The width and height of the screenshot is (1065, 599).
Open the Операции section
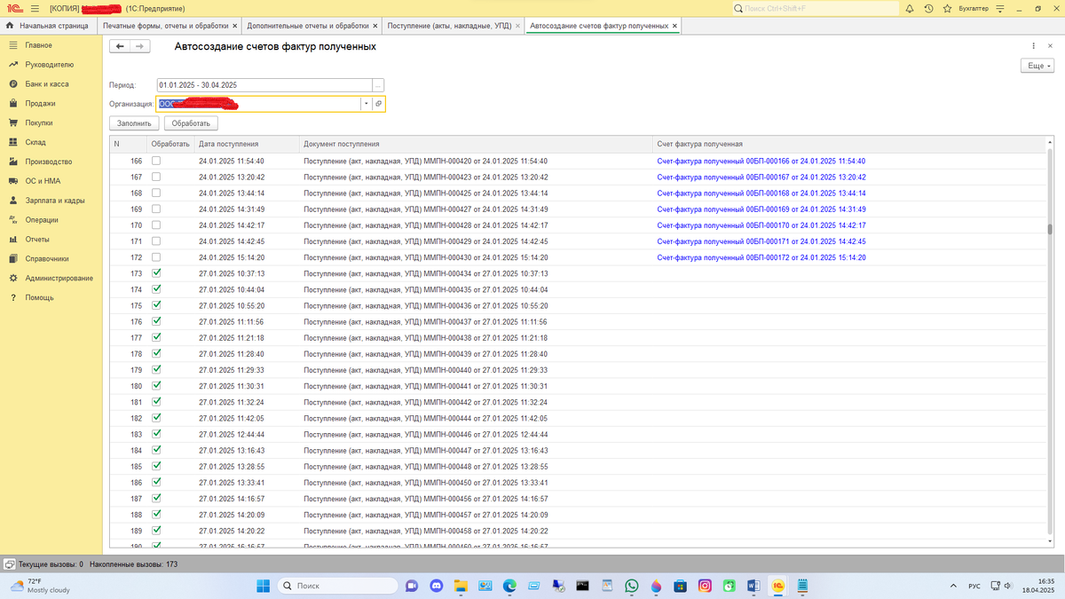click(41, 220)
